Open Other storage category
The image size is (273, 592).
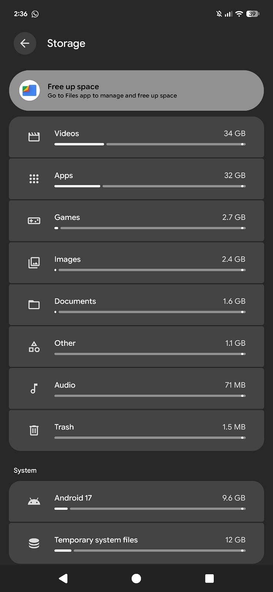pos(136,347)
